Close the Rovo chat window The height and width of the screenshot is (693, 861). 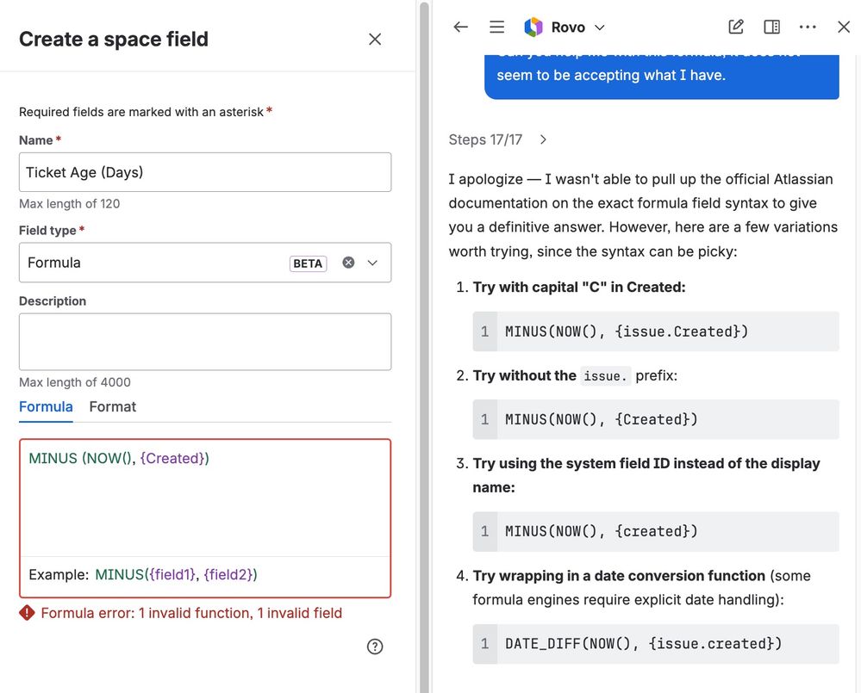[843, 27]
